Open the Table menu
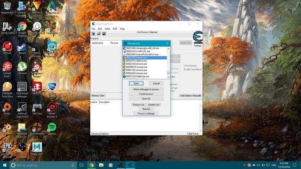The image size is (301, 169). pos(107,29)
